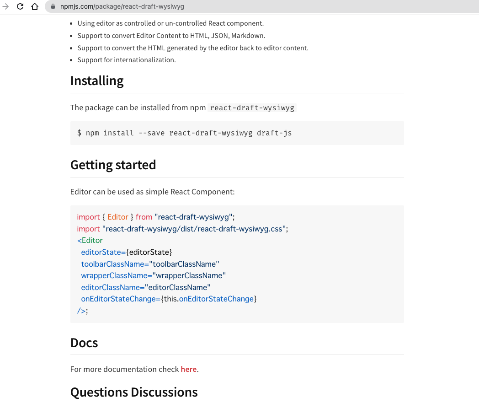This screenshot has width=479, height=403.
Task: Click the 'Getting started' section heading
Action: coord(113,165)
